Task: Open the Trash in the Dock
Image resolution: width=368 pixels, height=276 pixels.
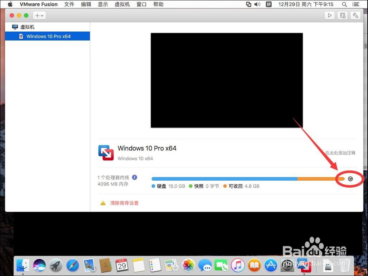Action: (x=344, y=265)
